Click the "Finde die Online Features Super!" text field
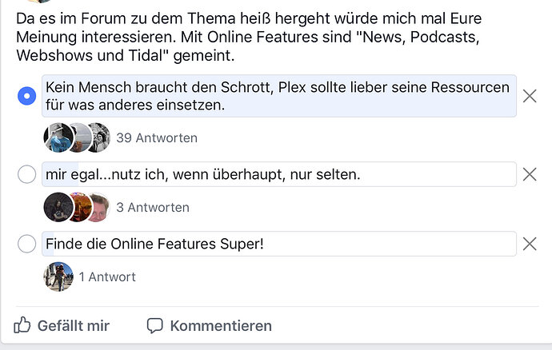 pos(278,244)
